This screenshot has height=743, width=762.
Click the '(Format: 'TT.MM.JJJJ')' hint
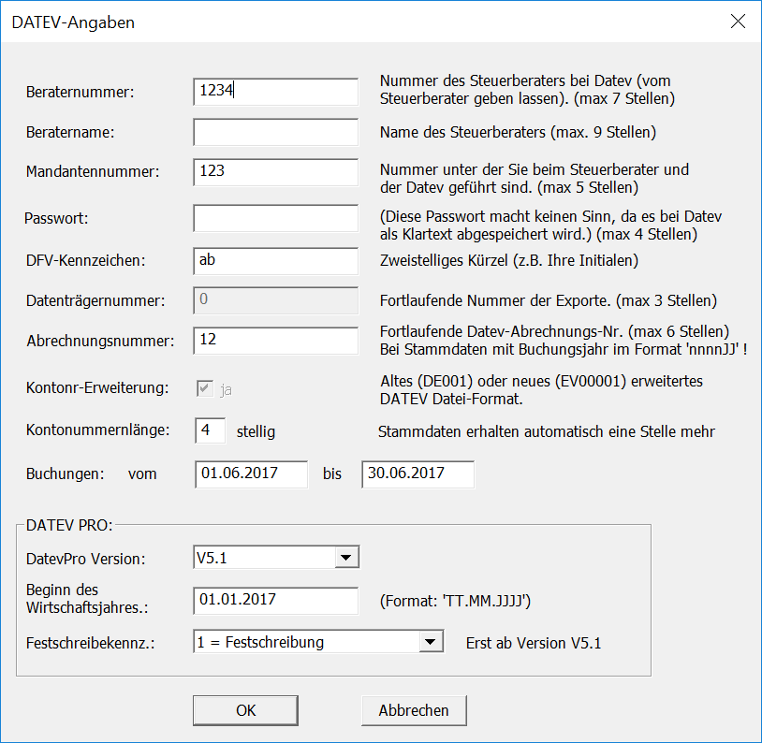[x=455, y=601]
